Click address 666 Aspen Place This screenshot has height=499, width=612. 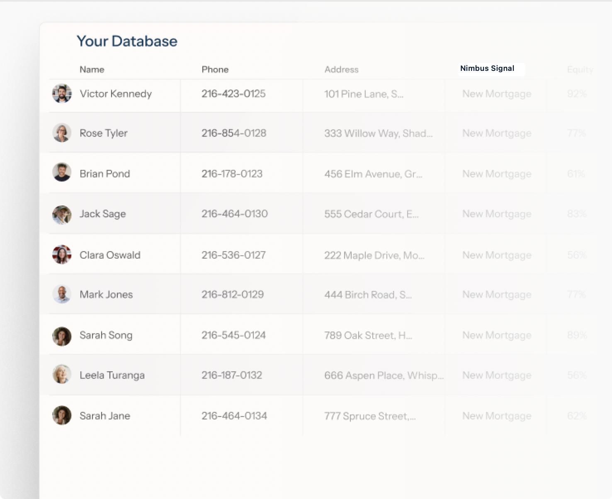pyautogui.click(x=384, y=375)
